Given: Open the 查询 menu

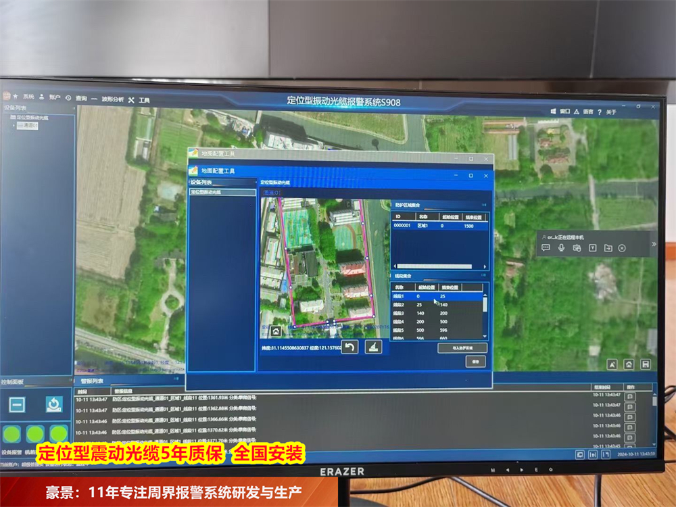Looking at the screenshot, I should 81,99.
